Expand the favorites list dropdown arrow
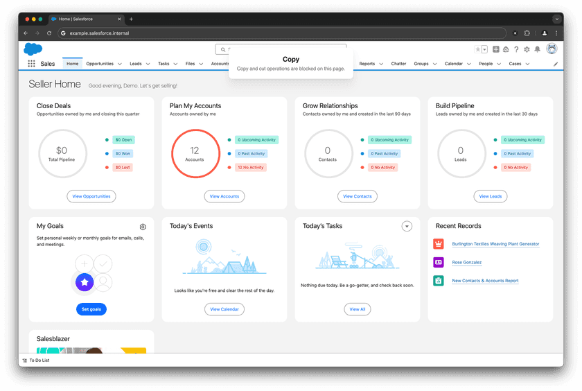 [484, 49]
